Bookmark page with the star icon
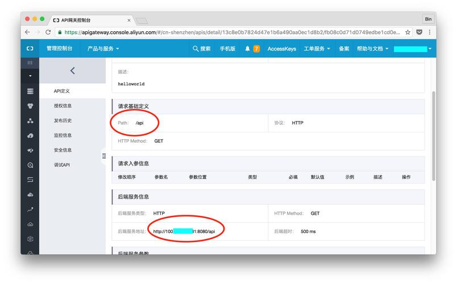The width and height of the screenshot is (457, 284). [x=408, y=32]
